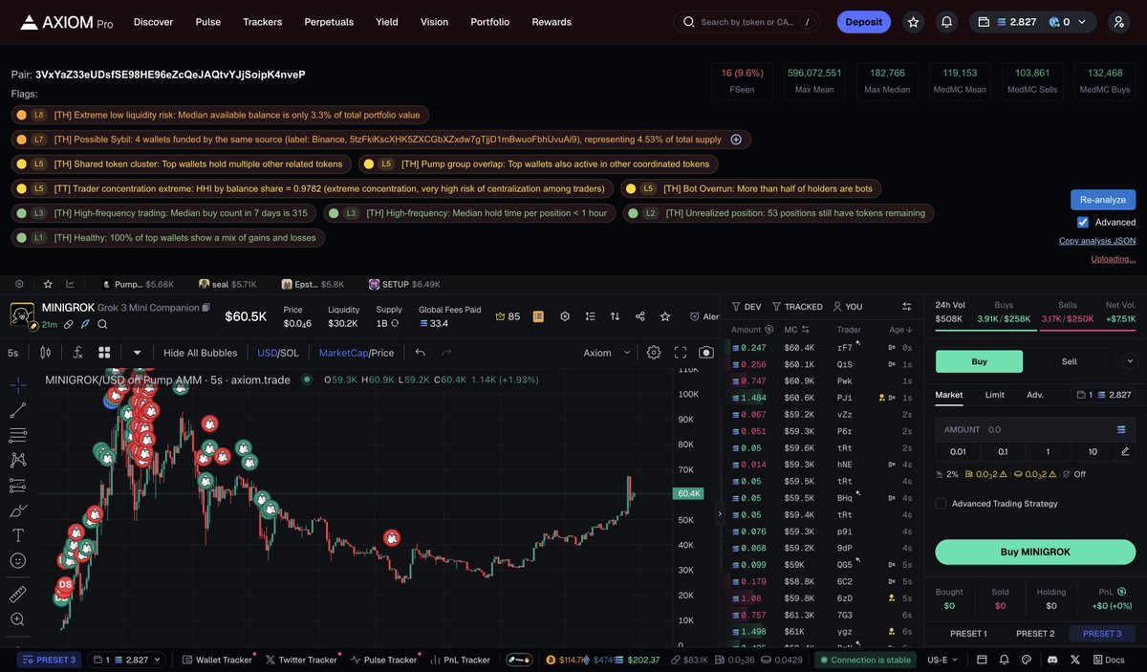Viewport: 1147px width, 672px height.
Task: Open the Wallet Tracker in bottom bar
Action: [x=217, y=660]
